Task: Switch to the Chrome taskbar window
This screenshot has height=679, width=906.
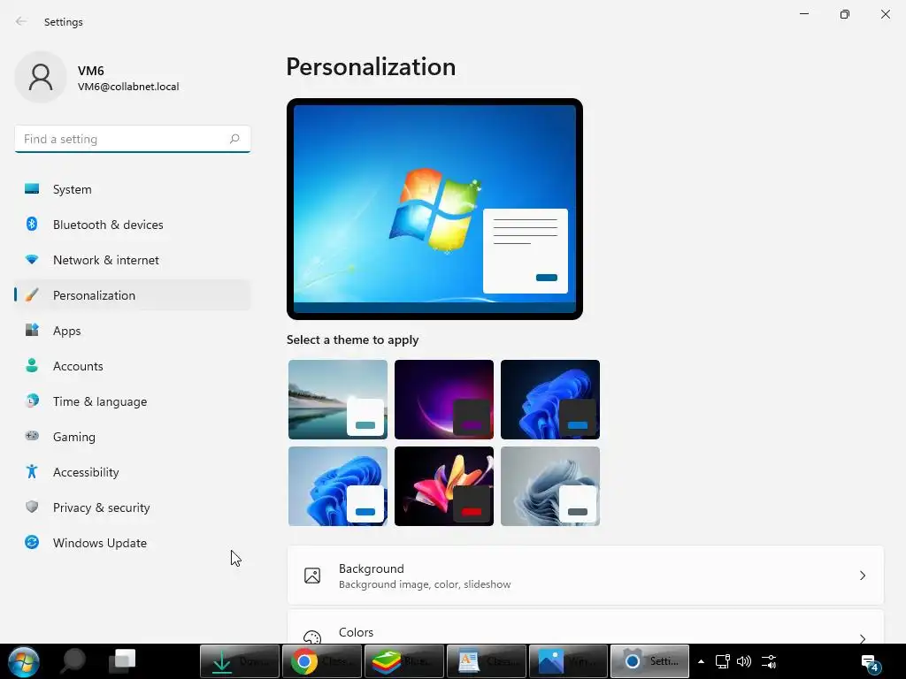Action: coord(322,661)
